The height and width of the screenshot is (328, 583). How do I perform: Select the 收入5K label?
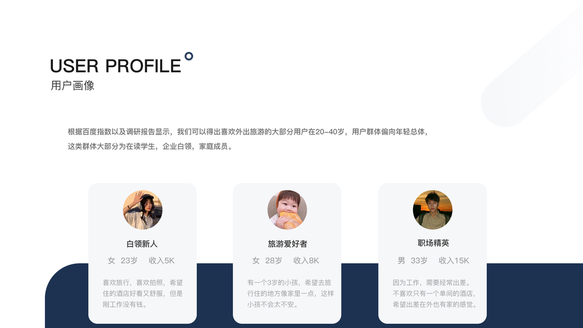click(161, 261)
